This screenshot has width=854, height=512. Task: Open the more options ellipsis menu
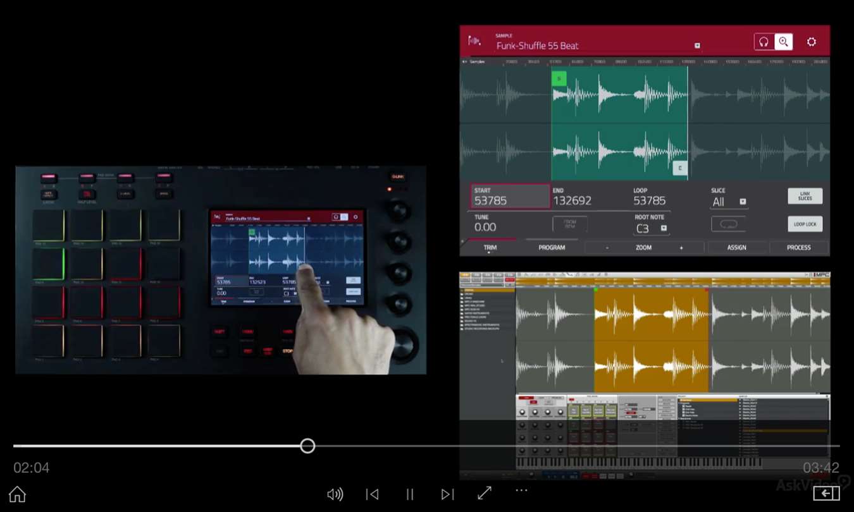521,490
